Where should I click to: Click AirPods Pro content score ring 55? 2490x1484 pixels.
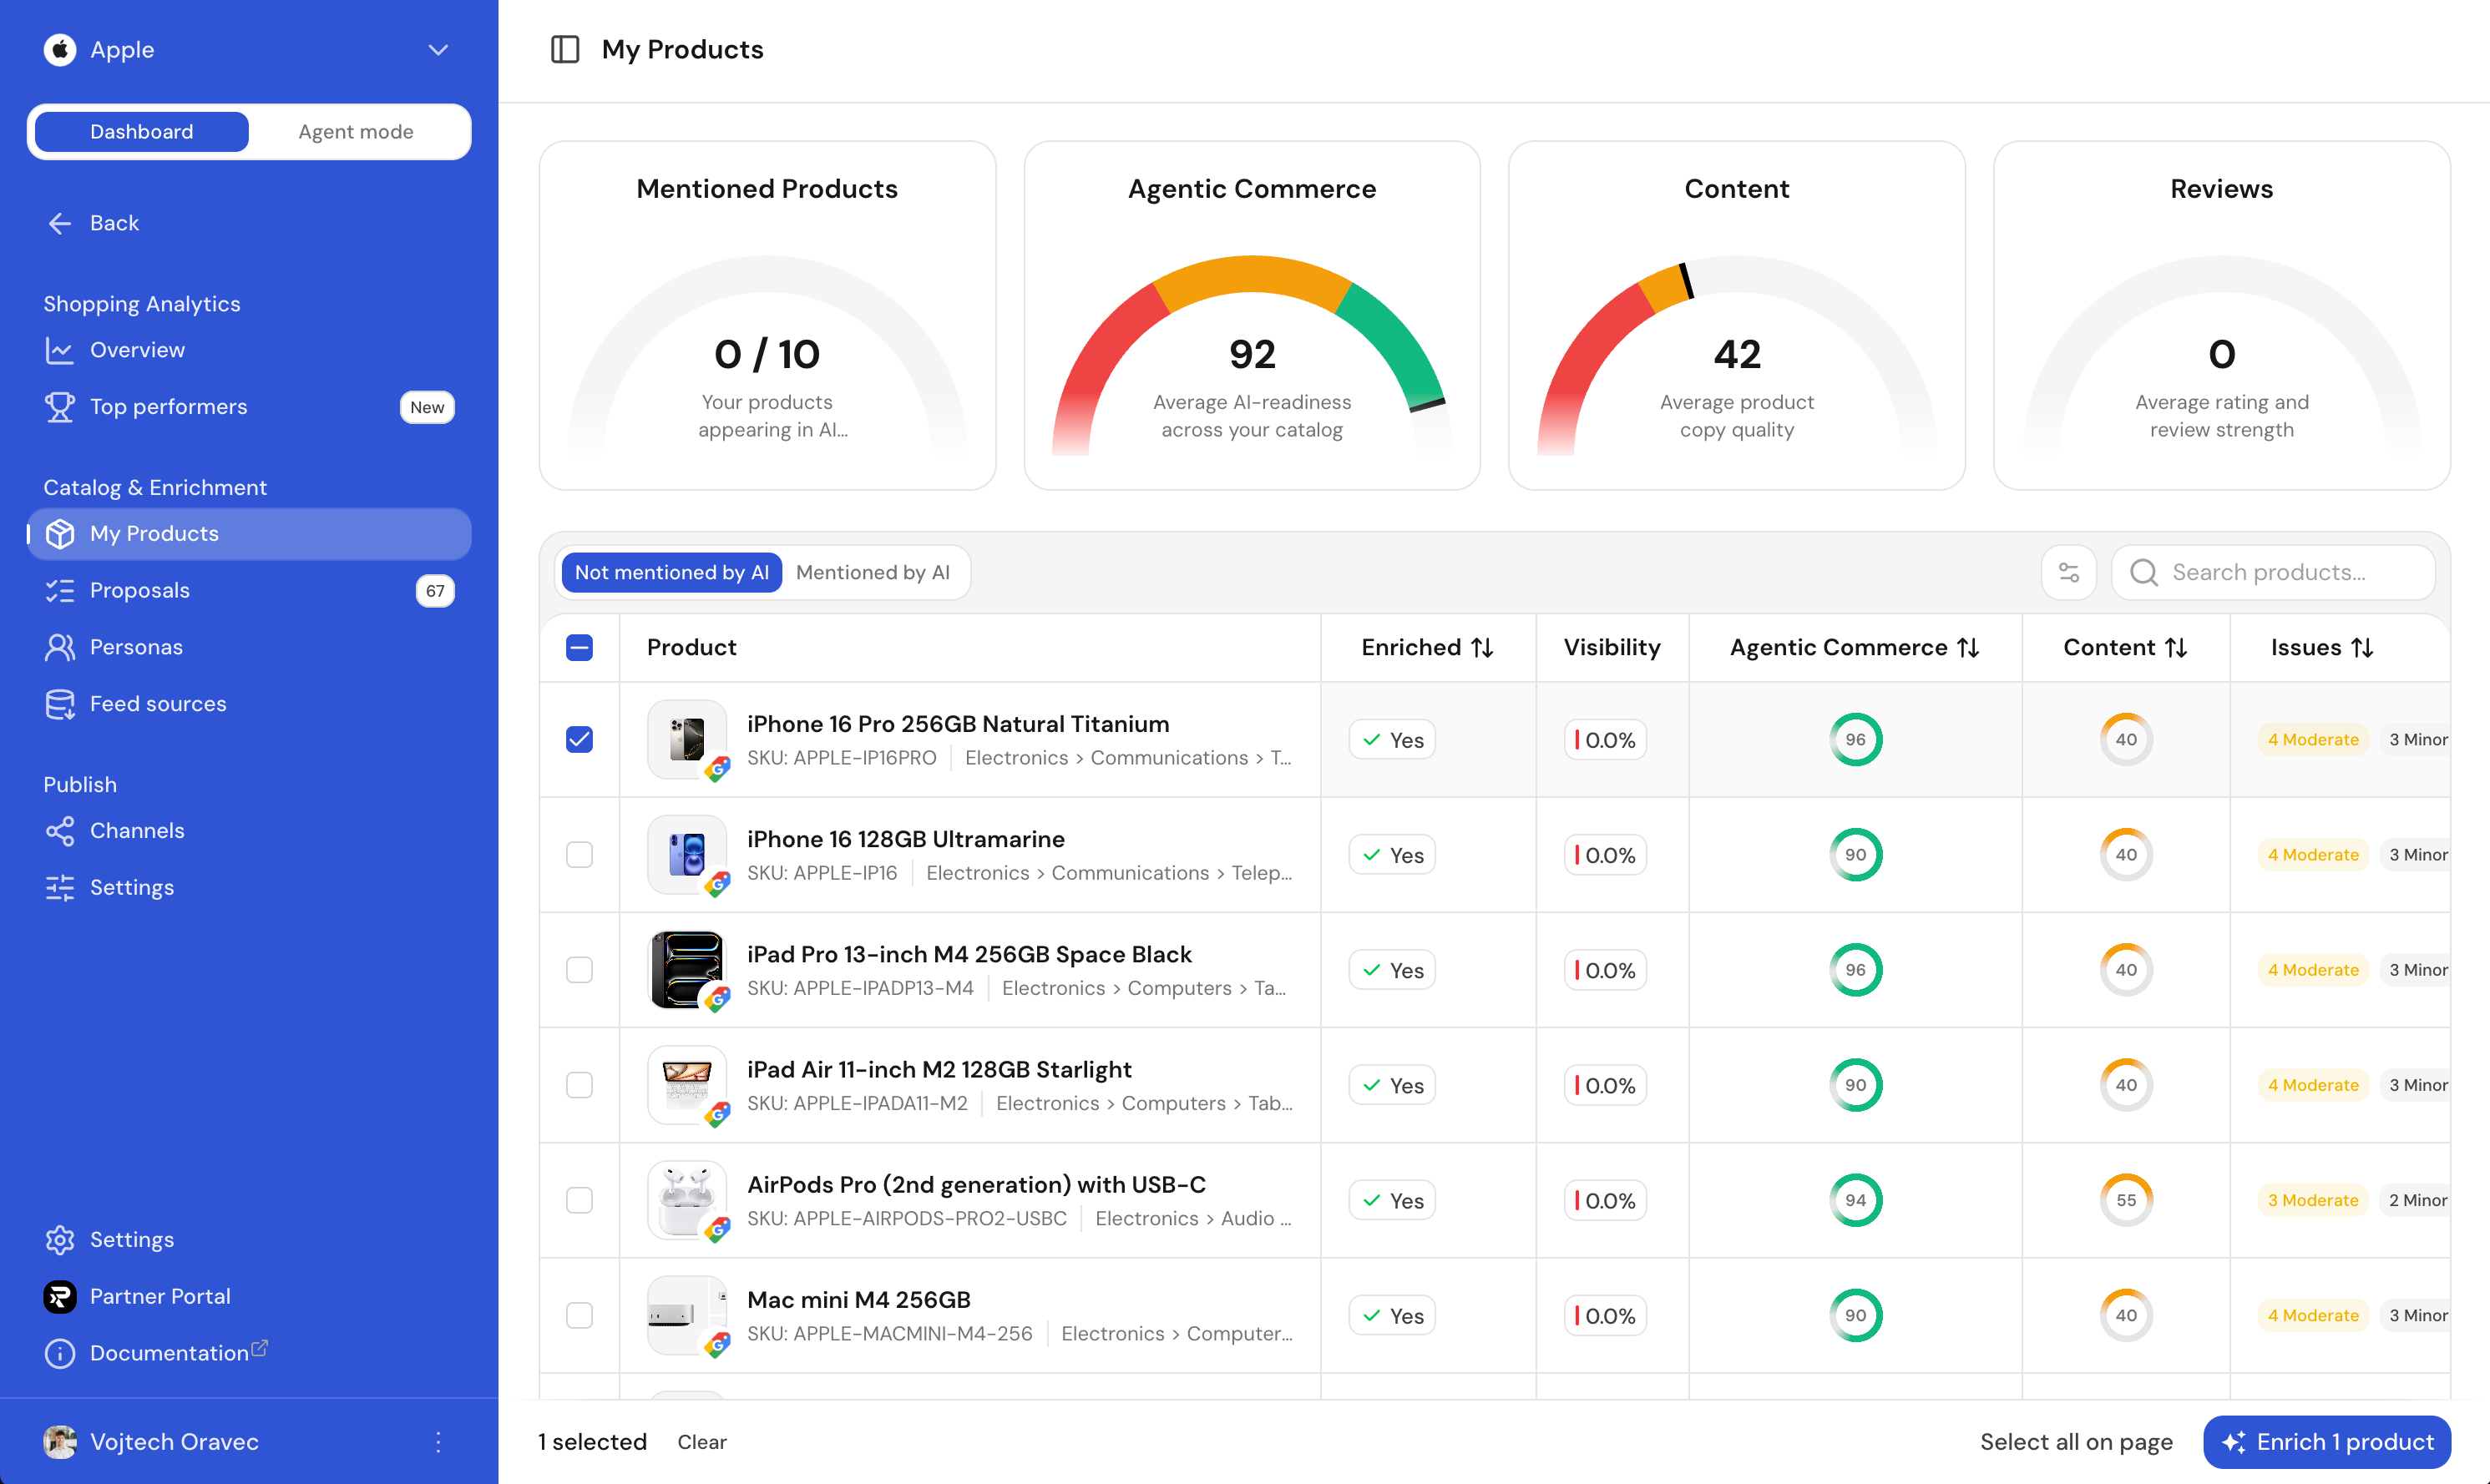click(2126, 1199)
